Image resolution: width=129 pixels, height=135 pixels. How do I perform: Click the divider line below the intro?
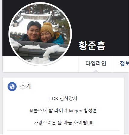[63, 130]
